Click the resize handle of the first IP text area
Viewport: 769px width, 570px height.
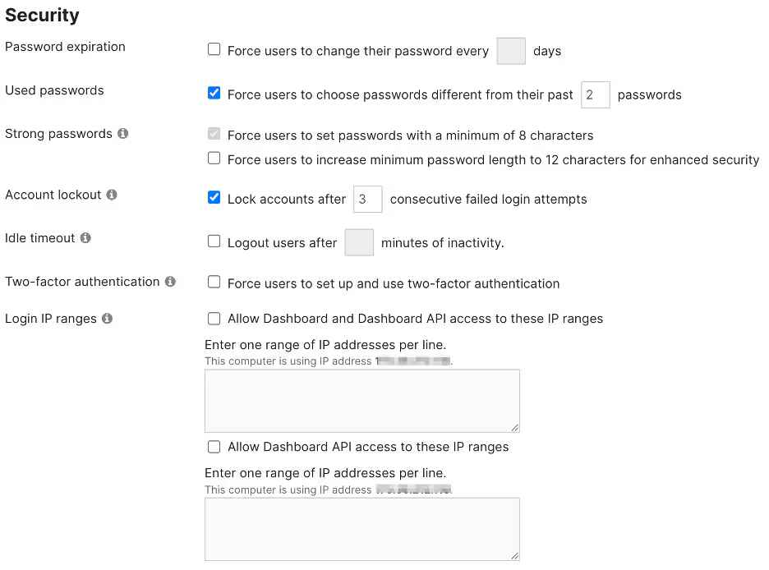tap(514, 428)
